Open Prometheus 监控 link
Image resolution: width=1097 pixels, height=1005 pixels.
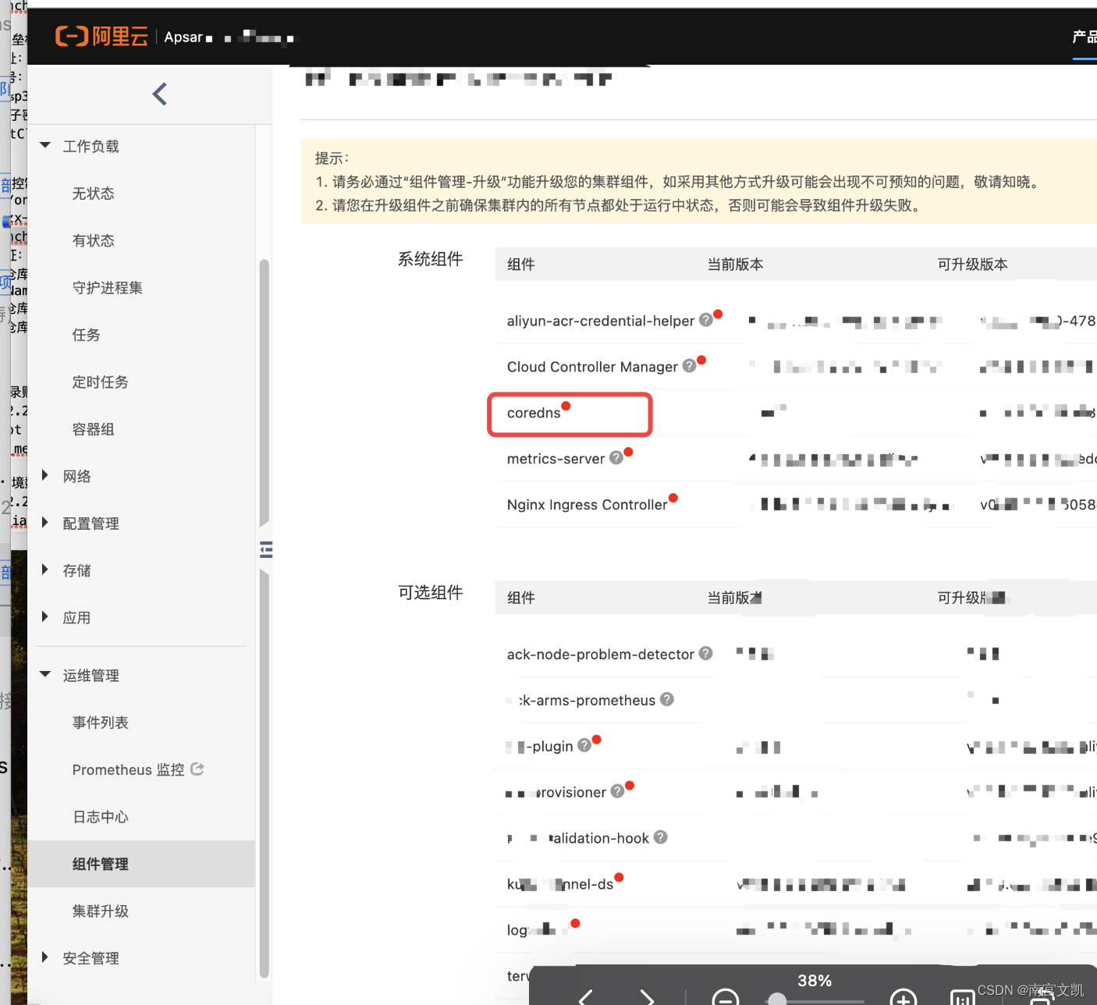[129, 769]
